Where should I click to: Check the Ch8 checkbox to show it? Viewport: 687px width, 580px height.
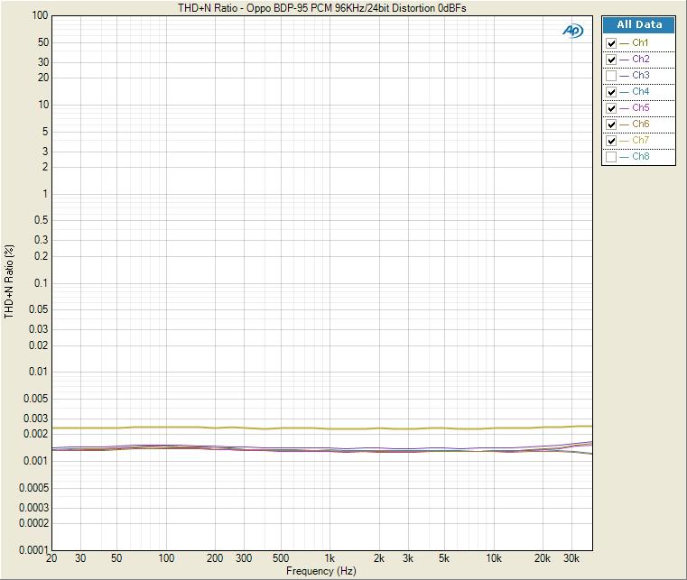(612, 157)
